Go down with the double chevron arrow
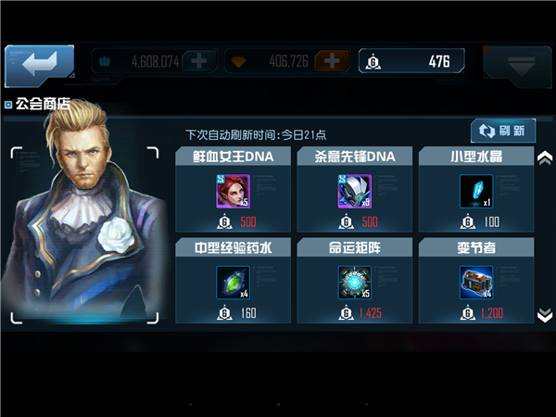This screenshot has width=556, height=417. pos(545,315)
